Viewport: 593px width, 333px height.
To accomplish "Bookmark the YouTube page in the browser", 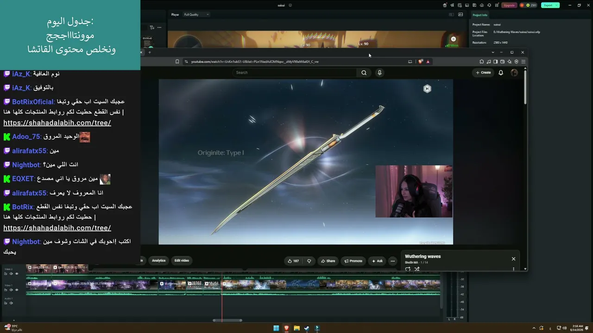I will pos(177,62).
